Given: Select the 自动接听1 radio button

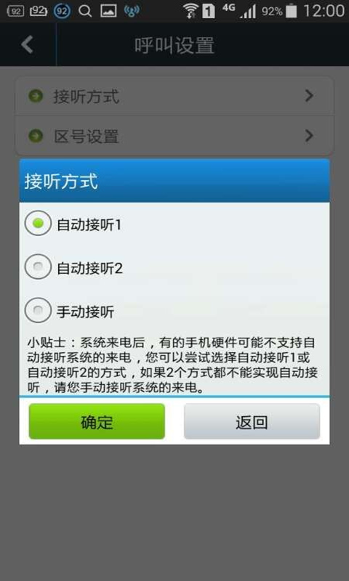Looking at the screenshot, I should coord(38,223).
